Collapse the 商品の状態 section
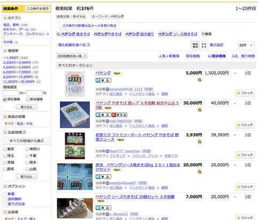The height and width of the screenshot is (220, 258). 5,116
